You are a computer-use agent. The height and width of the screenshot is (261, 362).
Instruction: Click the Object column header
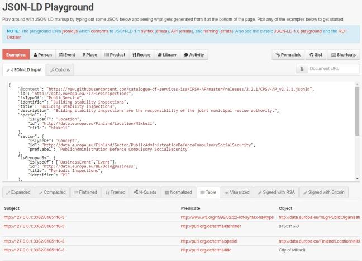click(x=285, y=208)
